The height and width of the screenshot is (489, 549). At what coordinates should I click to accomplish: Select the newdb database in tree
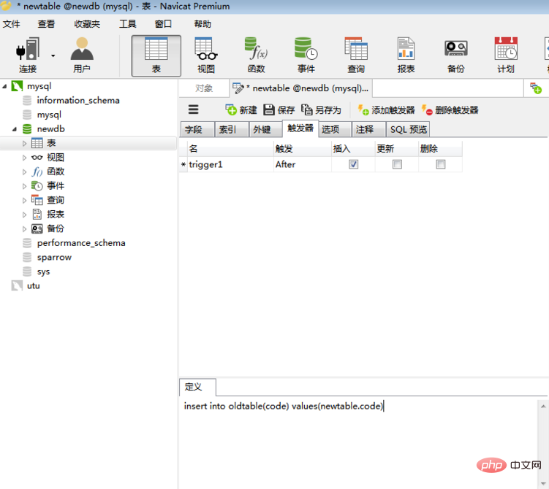(x=50, y=129)
